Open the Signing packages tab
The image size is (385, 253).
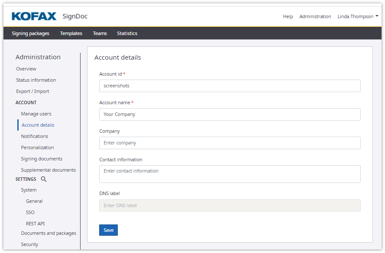coord(30,33)
